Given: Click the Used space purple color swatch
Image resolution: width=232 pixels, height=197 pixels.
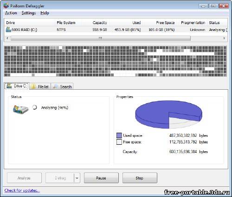Looking at the screenshot, I should 119,135.
